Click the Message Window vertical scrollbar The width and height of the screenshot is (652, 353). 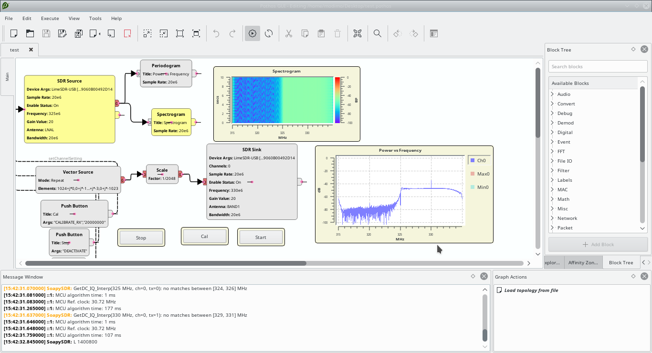[485, 335]
